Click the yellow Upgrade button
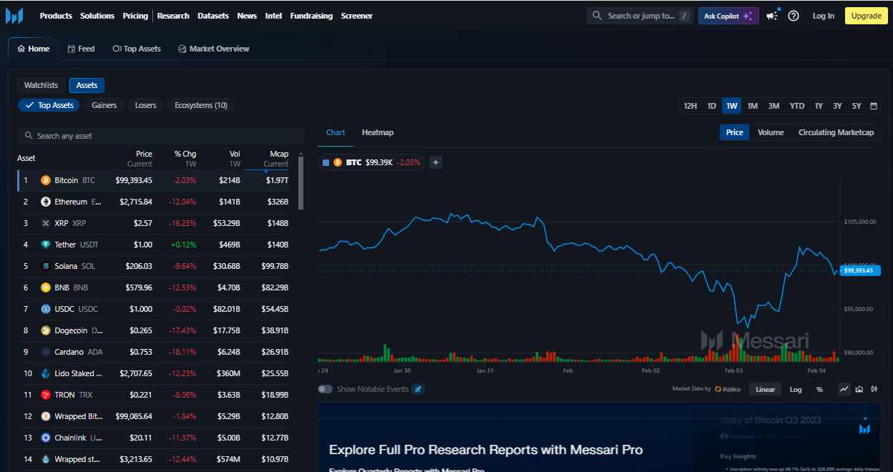 click(x=866, y=16)
